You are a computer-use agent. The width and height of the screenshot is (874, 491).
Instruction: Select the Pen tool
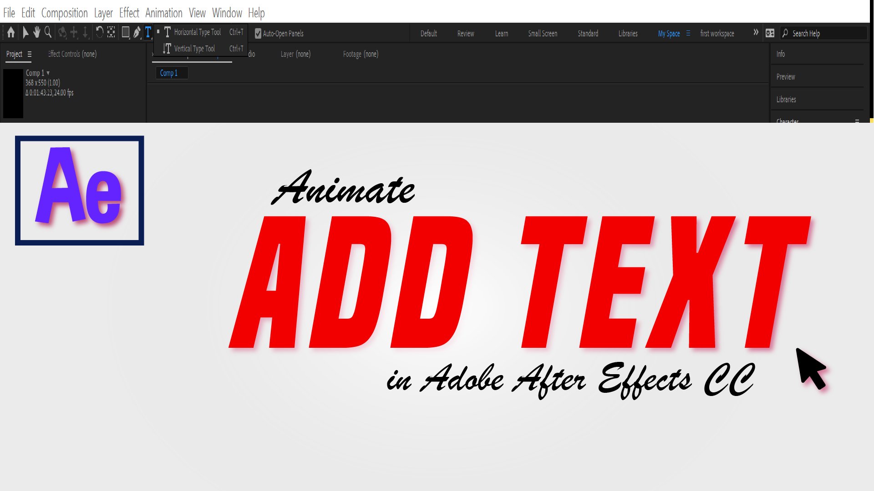[x=137, y=32]
